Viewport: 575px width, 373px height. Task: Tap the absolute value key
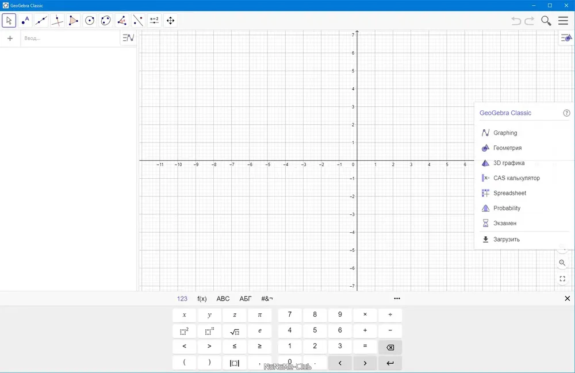[235, 363]
